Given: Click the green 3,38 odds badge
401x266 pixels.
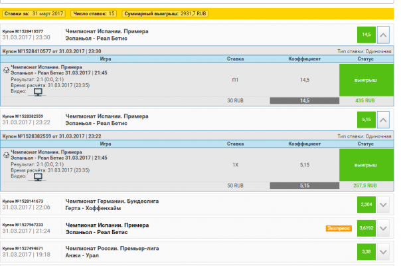Looking at the screenshot, I should (x=366, y=251).
